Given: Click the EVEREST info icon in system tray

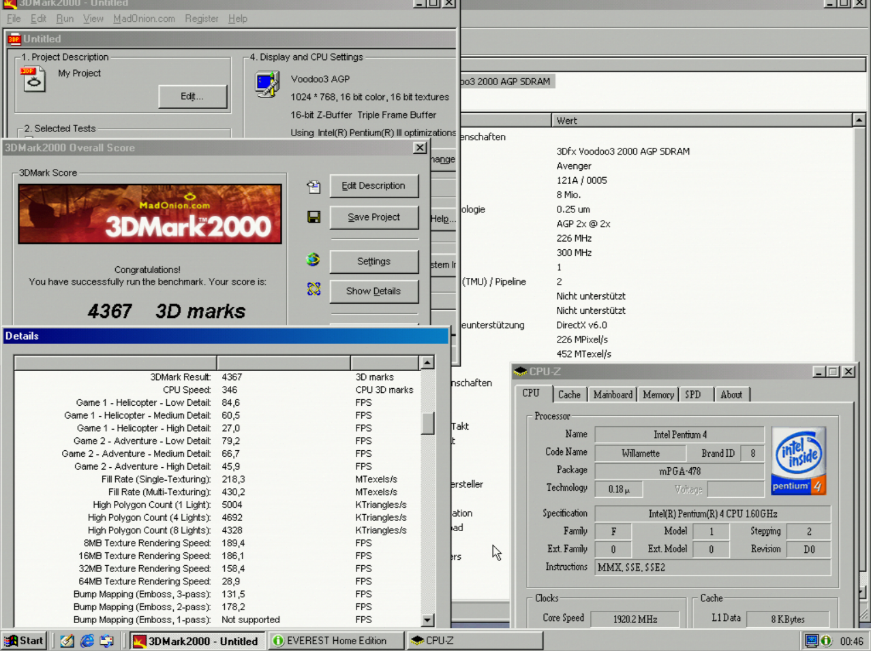Looking at the screenshot, I should point(827,641).
